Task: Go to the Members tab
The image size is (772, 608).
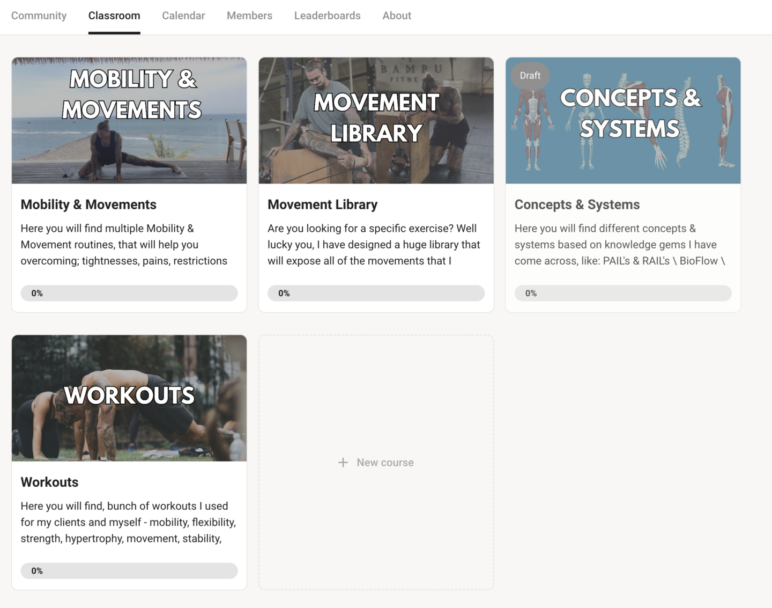Action: pos(249,16)
